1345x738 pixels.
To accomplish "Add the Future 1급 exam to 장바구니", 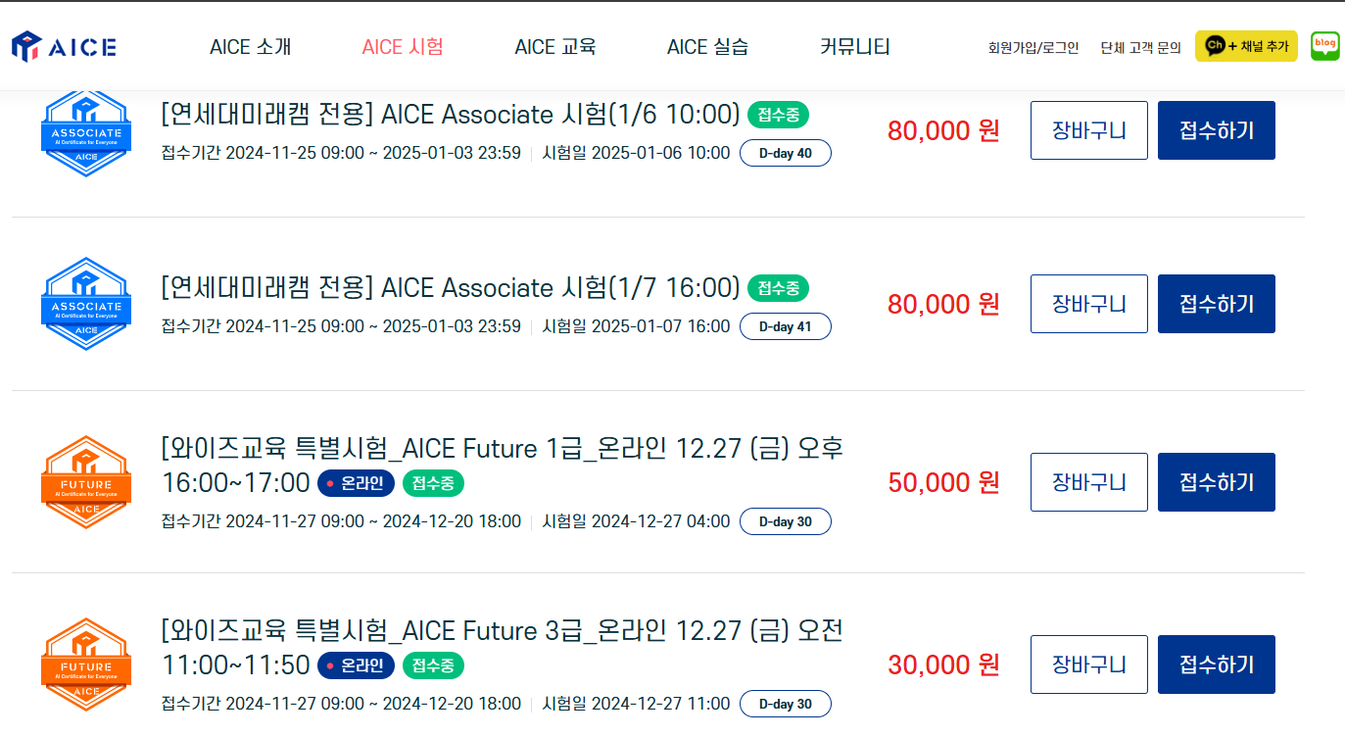I will coord(1088,481).
